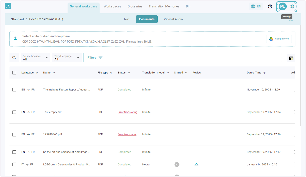This screenshot has height=177, width=306.
Task: Open the table column layout icon
Action: pyautogui.click(x=291, y=58)
